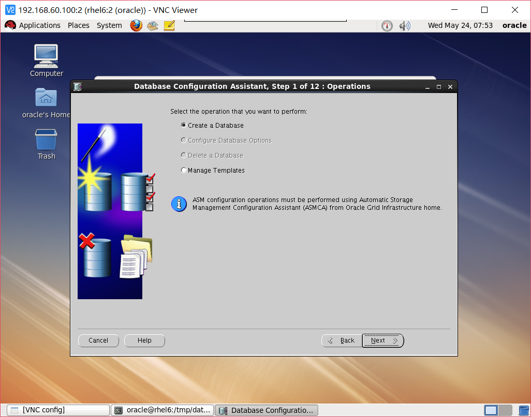Open the Trash icon on the desktop
This screenshot has height=417, width=531.
(x=46, y=140)
